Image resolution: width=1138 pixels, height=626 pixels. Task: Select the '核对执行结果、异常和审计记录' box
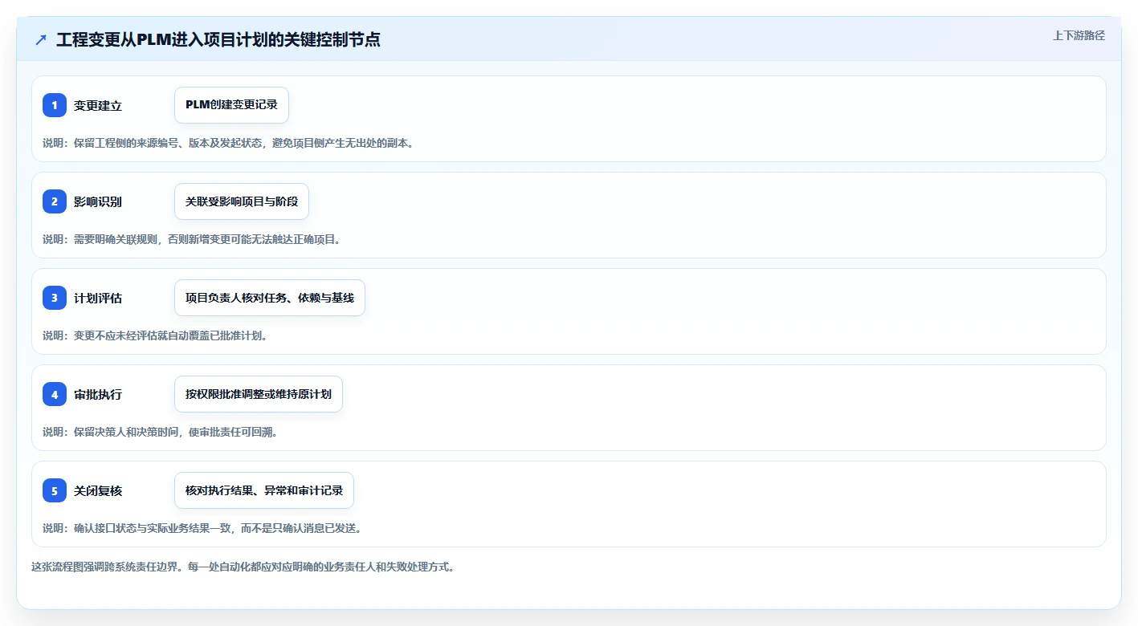(x=264, y=490)
